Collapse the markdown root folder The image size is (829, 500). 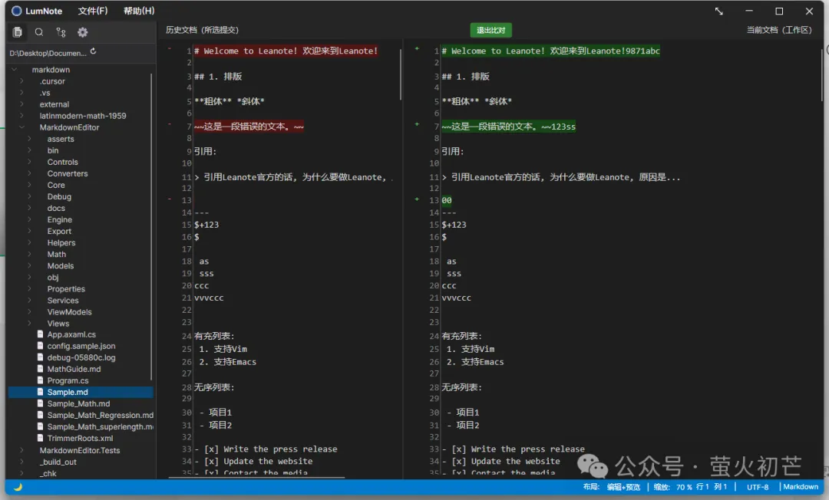[x=15, y=70]
